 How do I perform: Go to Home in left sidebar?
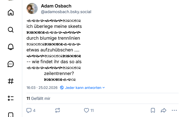click(11, 12)
